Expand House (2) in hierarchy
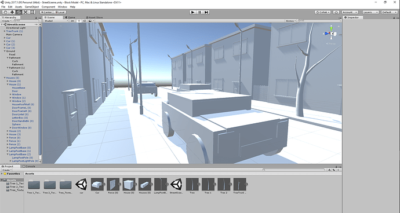Image resolution: width=400 pixels, height=213 pixels. tap(8, 131)
